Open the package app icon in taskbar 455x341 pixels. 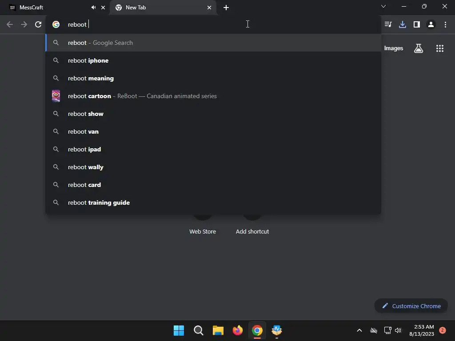pyautogui.click(x=276, y=330)
